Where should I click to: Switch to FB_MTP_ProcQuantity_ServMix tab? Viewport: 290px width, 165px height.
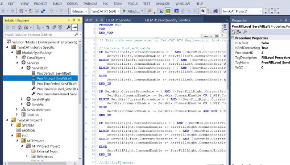168,20
